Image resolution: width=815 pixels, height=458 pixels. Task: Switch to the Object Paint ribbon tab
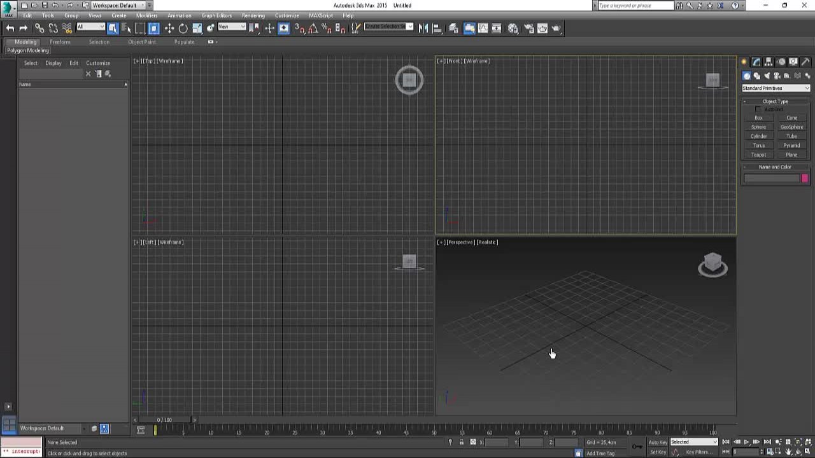[x=141, y=42]
